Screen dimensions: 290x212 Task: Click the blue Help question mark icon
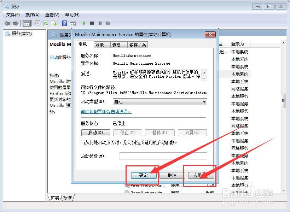(x=65, y=23)
